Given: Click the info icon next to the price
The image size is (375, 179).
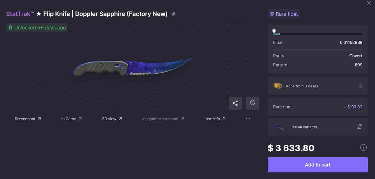Looking at the screenshot, I should [363, 147].
